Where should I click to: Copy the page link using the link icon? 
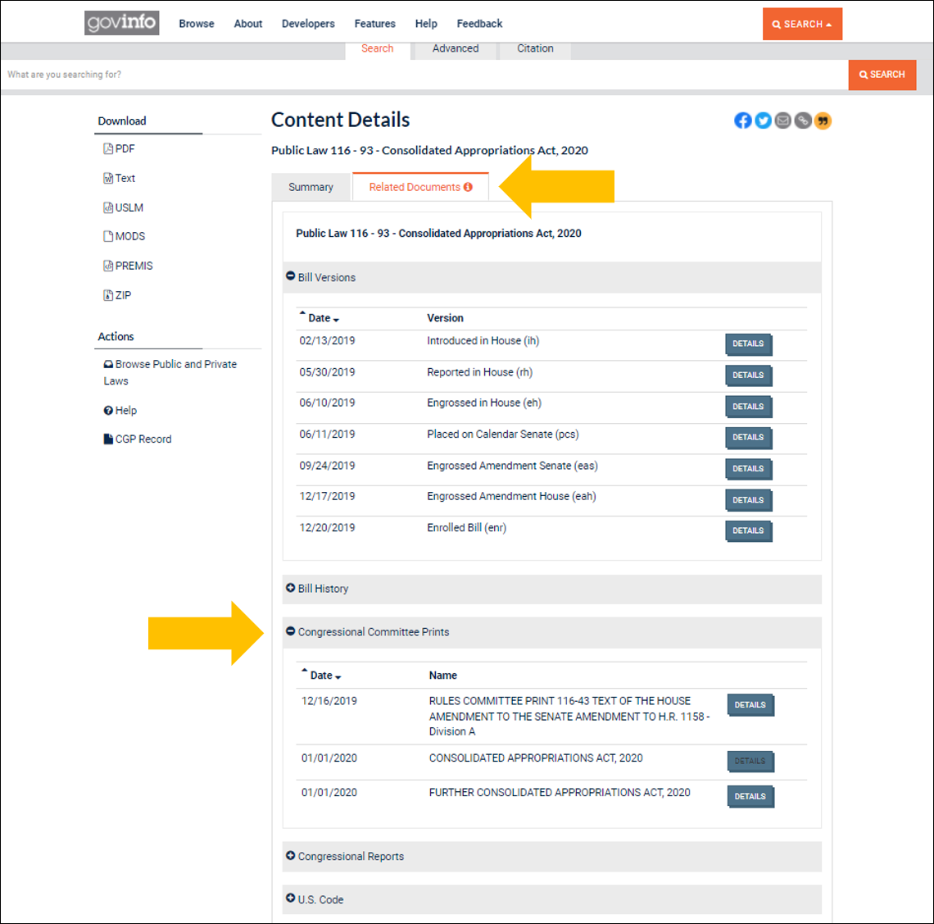point(803,121)
